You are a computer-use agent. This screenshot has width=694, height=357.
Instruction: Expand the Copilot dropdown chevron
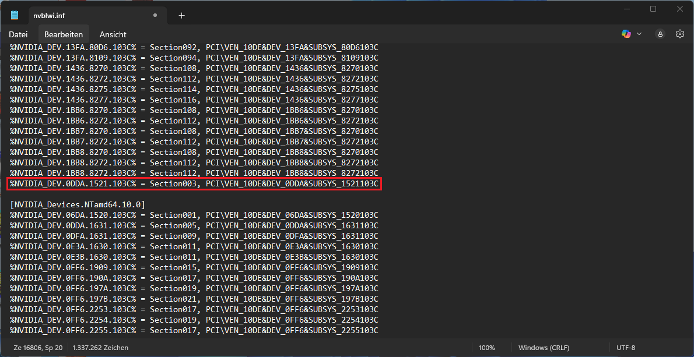[639, 34]
